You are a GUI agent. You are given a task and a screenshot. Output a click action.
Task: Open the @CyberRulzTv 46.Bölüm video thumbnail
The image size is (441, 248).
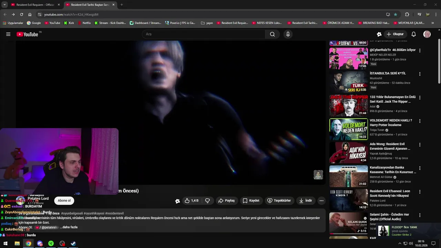point(349,59)
